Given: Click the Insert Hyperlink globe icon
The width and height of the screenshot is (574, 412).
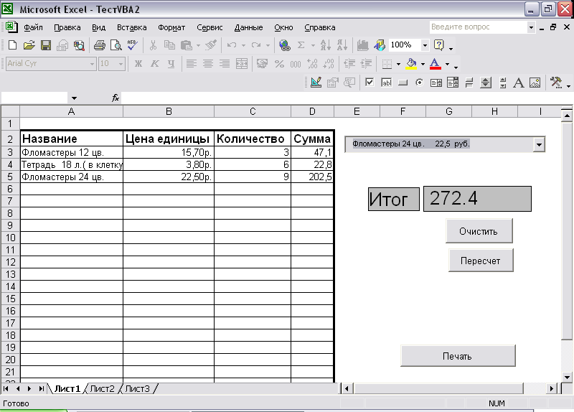Looking at the screenshot, I should click(x=284, y=45).
